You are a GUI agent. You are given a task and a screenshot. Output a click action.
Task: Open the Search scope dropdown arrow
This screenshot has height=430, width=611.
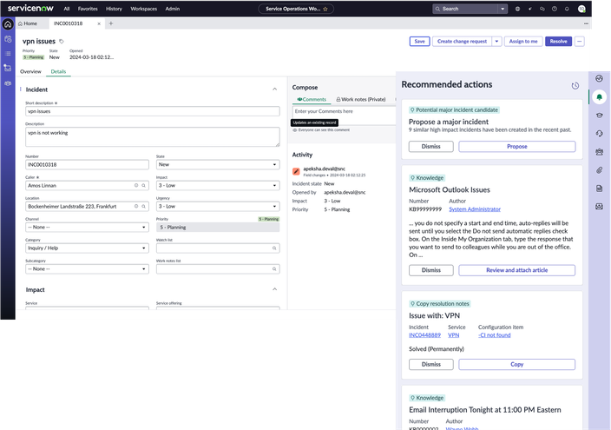[503, 9]
